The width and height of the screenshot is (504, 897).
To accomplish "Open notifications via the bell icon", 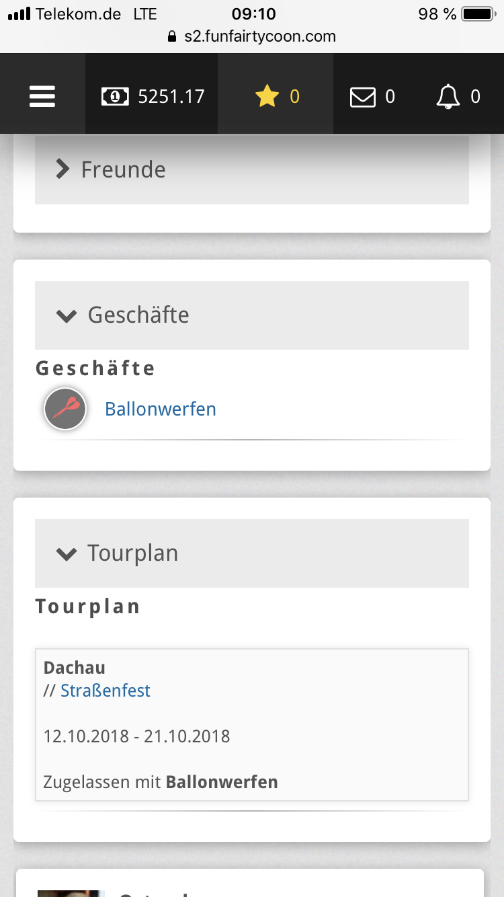I will pos(448,97).
